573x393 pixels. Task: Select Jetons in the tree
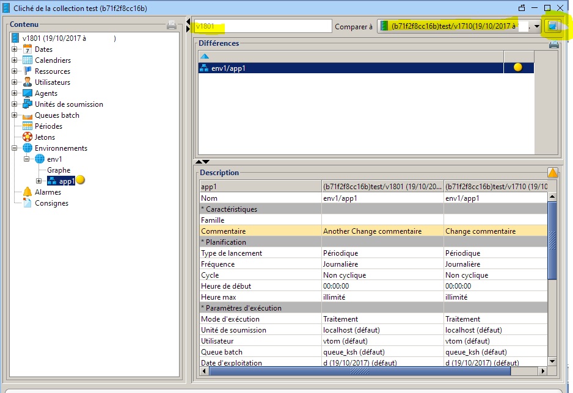(45, 137)
